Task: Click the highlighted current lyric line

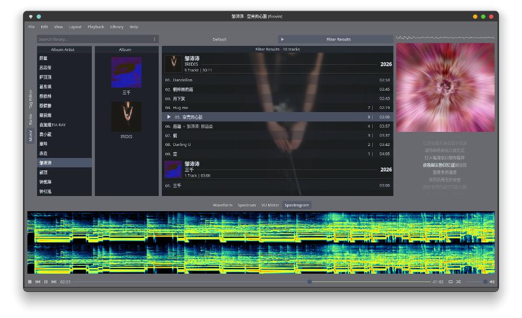Action: (x=445, y=165)
